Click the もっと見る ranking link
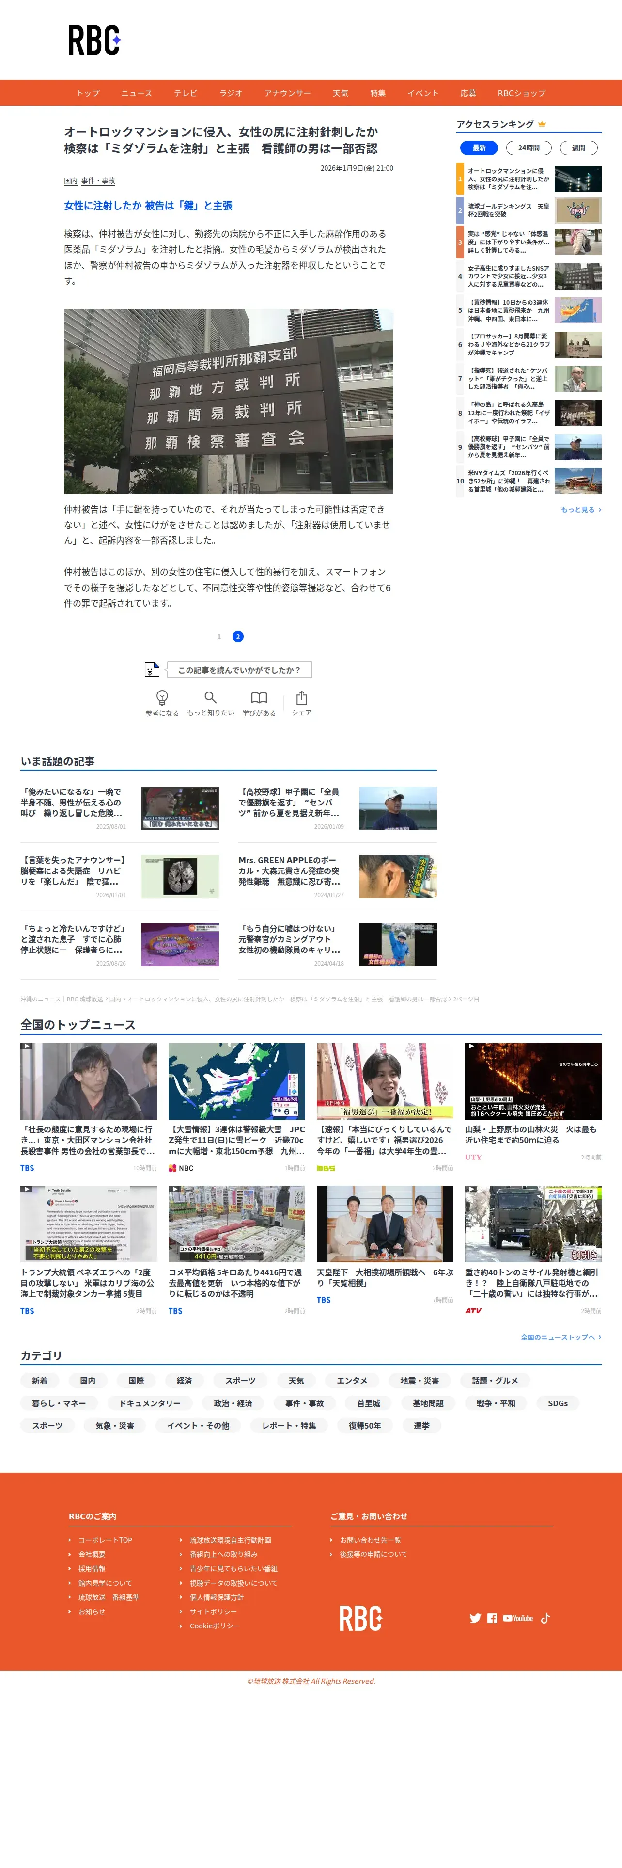 coord(581,510)
